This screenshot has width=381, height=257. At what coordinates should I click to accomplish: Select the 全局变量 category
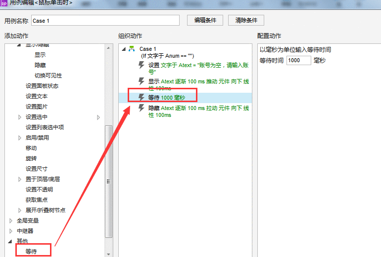tap(28, 220)
